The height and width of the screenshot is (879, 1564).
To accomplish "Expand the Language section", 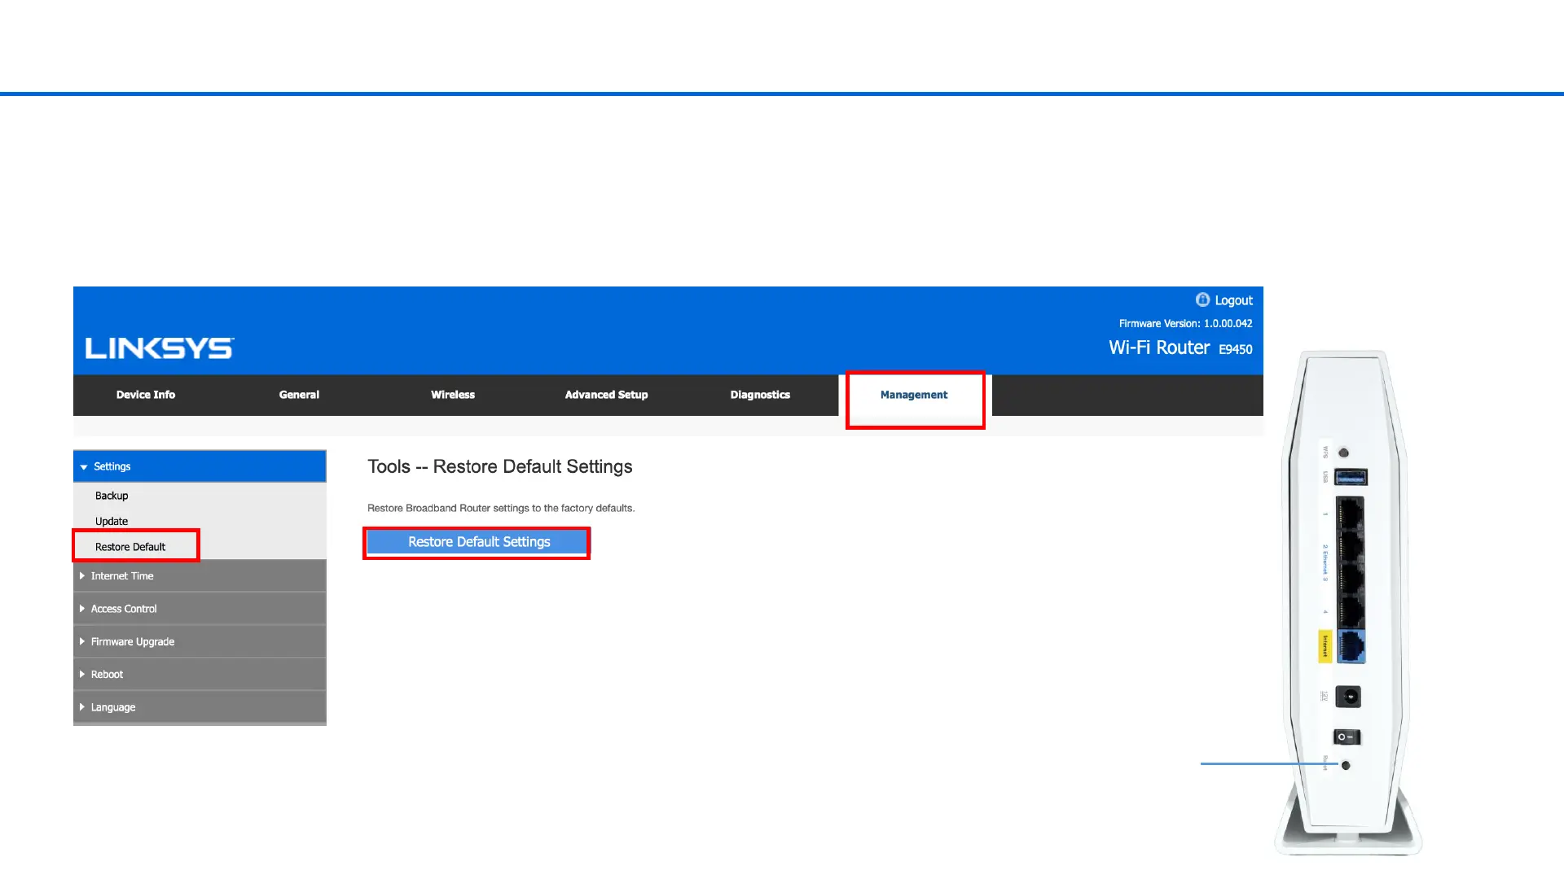I will 113,707.
